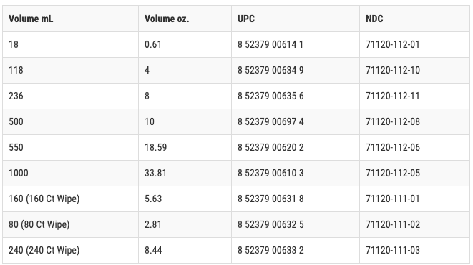473x265 pixels.
Task: Click the NDC column header
Action: coord(414,19)
